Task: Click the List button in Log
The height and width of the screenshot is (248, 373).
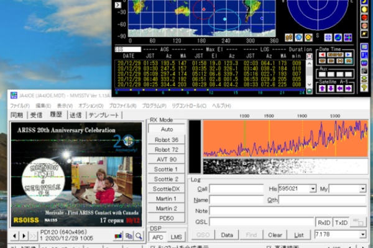Action: pyautogui.click(x=299, y=235)
